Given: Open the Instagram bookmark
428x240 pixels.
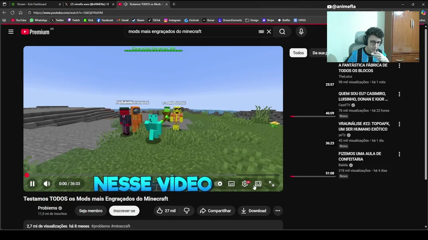Looking at the screenshot, I should click(172, 20).
